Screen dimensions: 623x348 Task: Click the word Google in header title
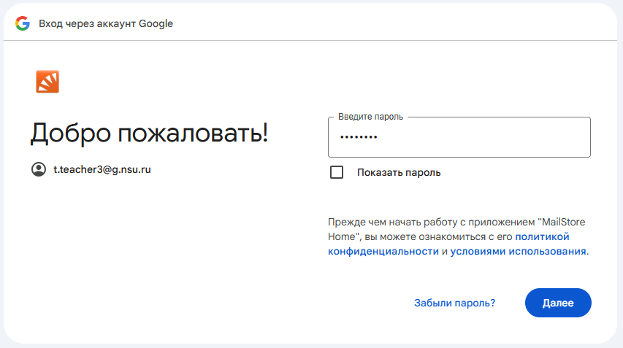click(156, 24)
